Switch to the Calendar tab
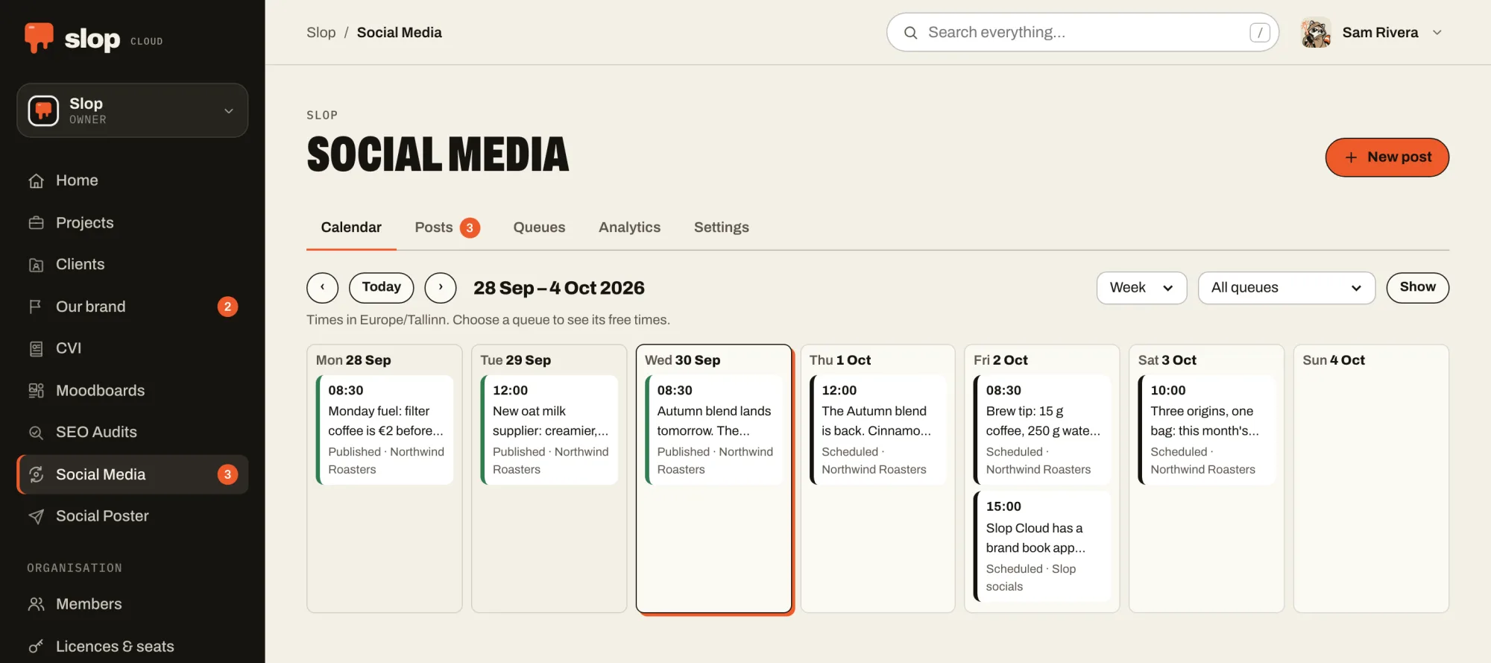The width and height of the screenshot is (1491, 663). tap(351, 227)
